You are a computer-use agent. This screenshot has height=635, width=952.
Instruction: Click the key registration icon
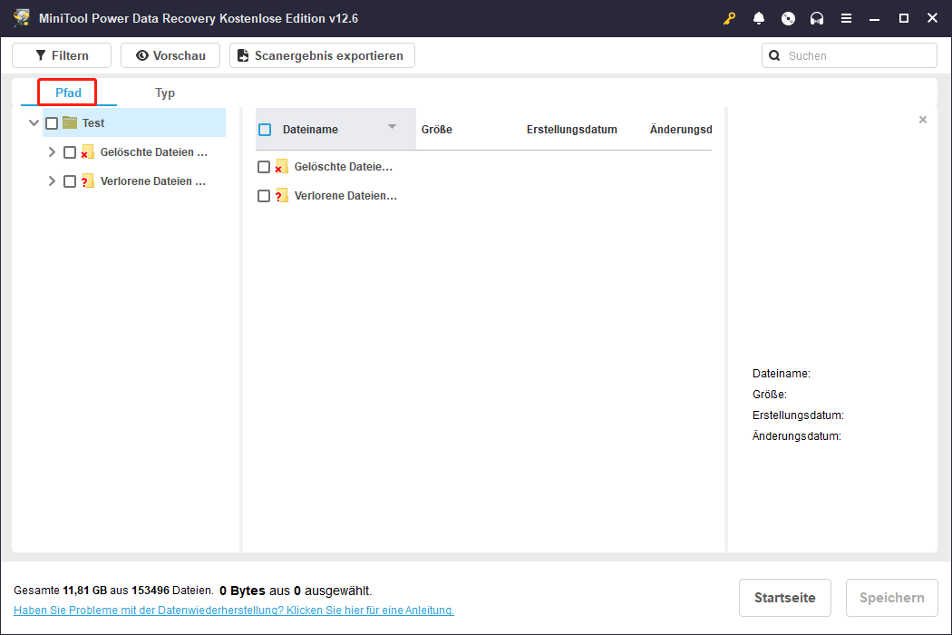pyautogui.click(x=729, y=18)
